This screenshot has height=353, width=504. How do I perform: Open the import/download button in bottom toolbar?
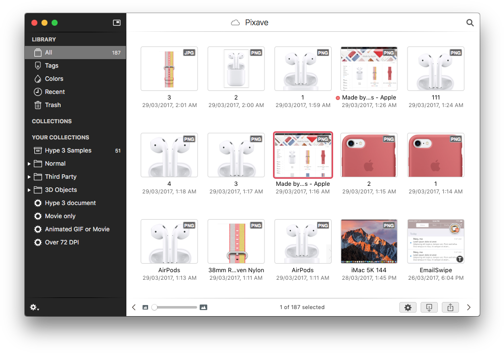pyautogui.click(x=429, y=307)
